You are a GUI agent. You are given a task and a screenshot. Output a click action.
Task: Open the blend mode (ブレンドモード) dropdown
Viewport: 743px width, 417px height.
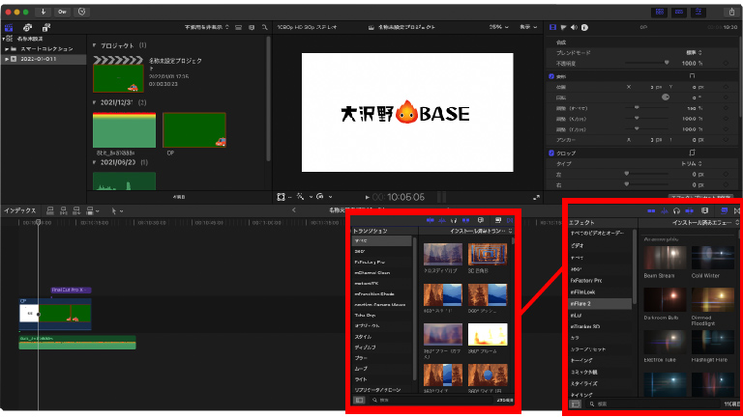coord(695,52)
